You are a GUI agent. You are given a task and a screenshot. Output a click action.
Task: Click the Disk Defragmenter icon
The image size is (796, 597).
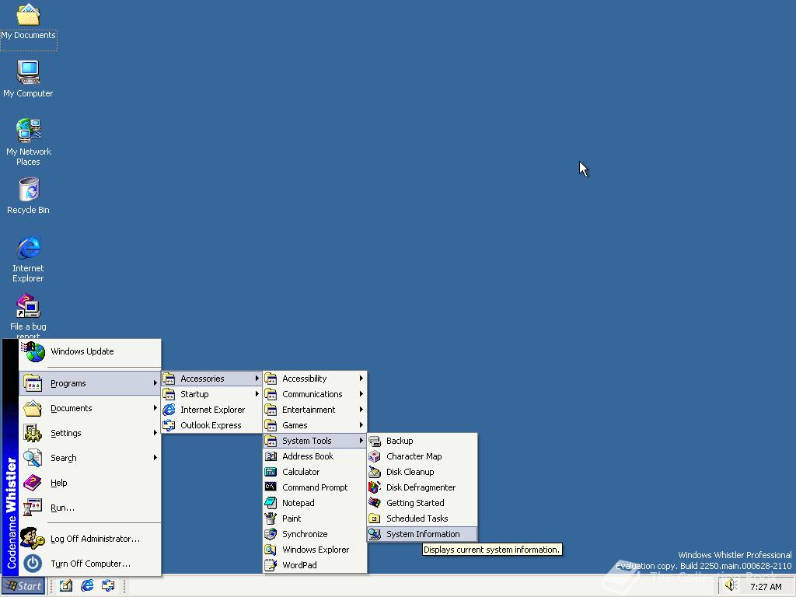click(375, 487)
